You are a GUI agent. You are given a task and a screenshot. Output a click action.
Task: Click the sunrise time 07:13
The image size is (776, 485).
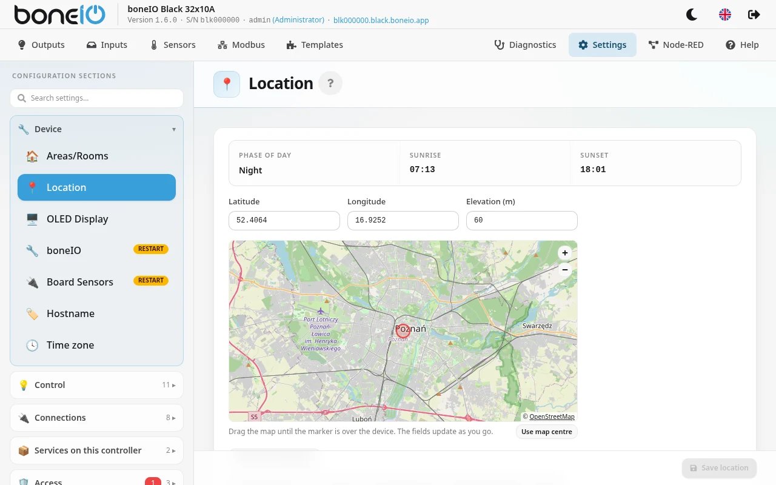(423, 170)
